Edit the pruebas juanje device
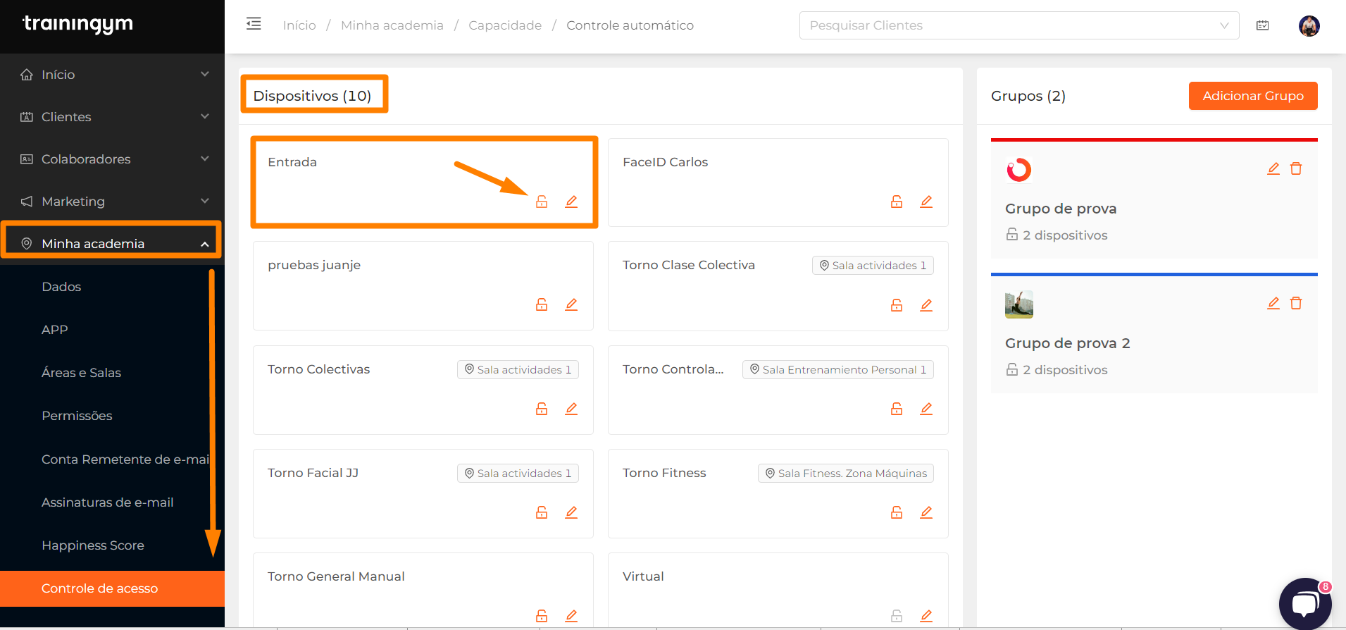 coord(571,304)
